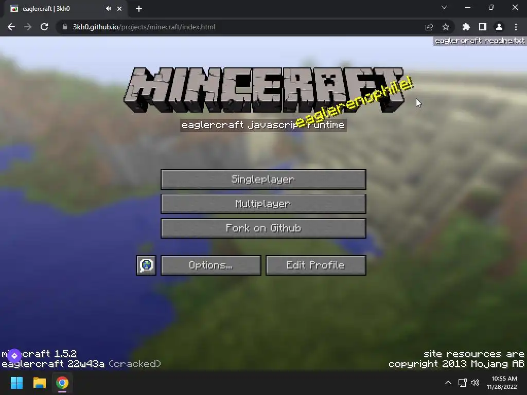Bookmark this tab with the star icon
Image resolution: width=527 pixels, height=395 pixels.
click(x=446, y=27)
